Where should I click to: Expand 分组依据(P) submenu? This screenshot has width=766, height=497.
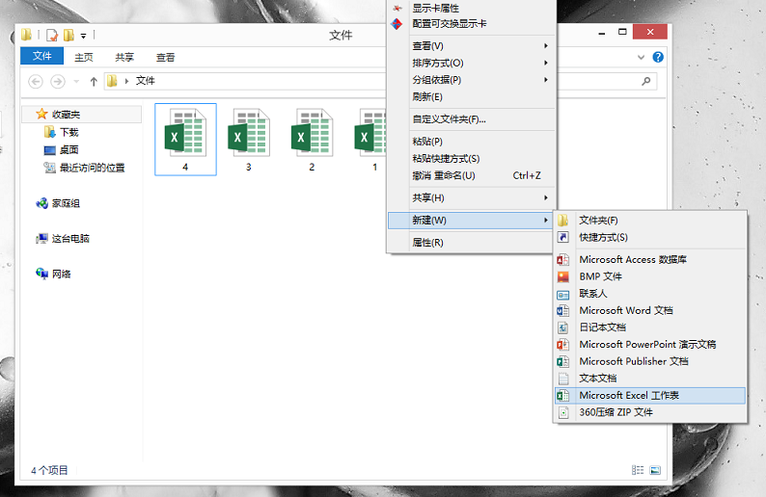click(x=472, y=80)
